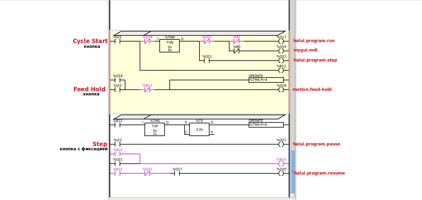Select the %B14 contact in the %Q20 rung row
This screenshot has height=200, width=422.
coord(117,173)
